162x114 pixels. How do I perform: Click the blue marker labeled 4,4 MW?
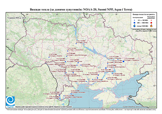[x=49, y=57]
